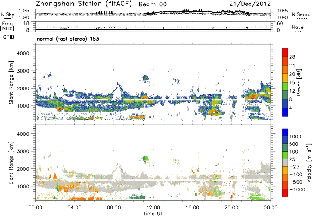The image size is (313, 216).
Task: Click the "12:00" time axis label
Action: click(x=153, y=208)
